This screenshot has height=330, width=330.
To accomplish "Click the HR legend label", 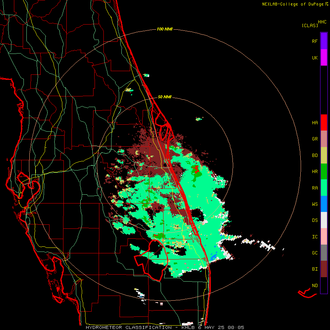I will point(315,172).
